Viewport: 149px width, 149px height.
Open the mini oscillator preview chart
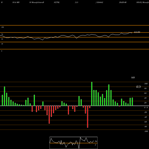[74, 143]
